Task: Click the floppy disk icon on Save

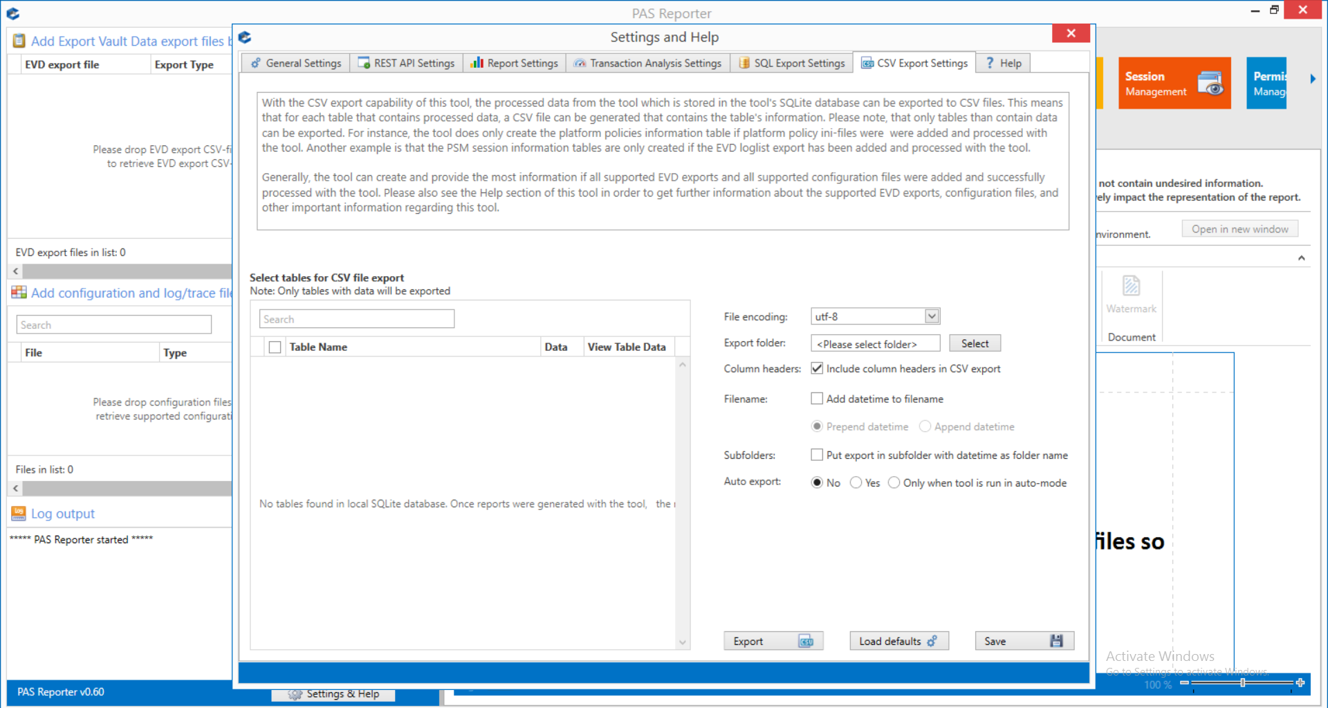Action: point(1056,641)
